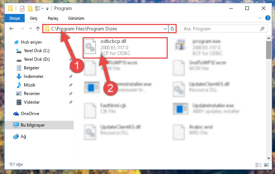
Task: Click the vertical scrollbar thumb
Action: point(269,50)
